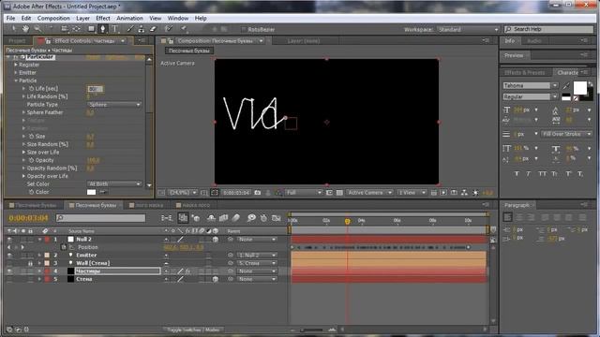Viewport: 600px width, 337px height.
Task: Toggle the RotoBezier checkbox
Action: 244,29
